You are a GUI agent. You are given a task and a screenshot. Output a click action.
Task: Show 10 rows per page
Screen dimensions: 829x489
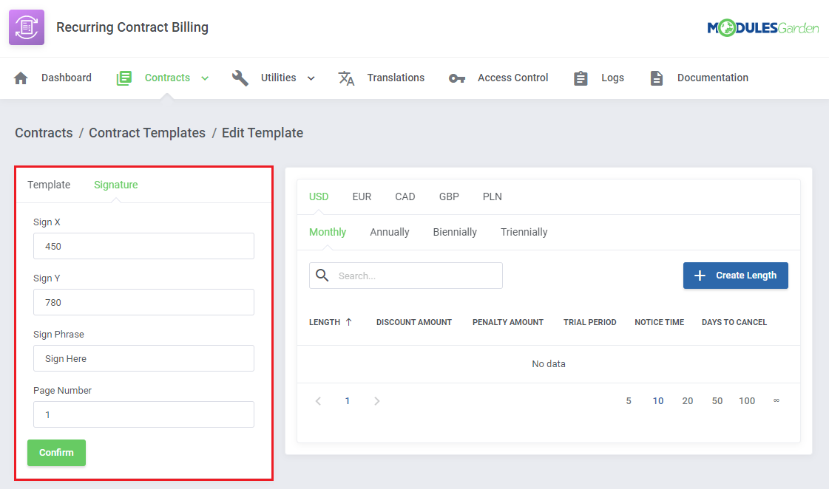(658, 401)
